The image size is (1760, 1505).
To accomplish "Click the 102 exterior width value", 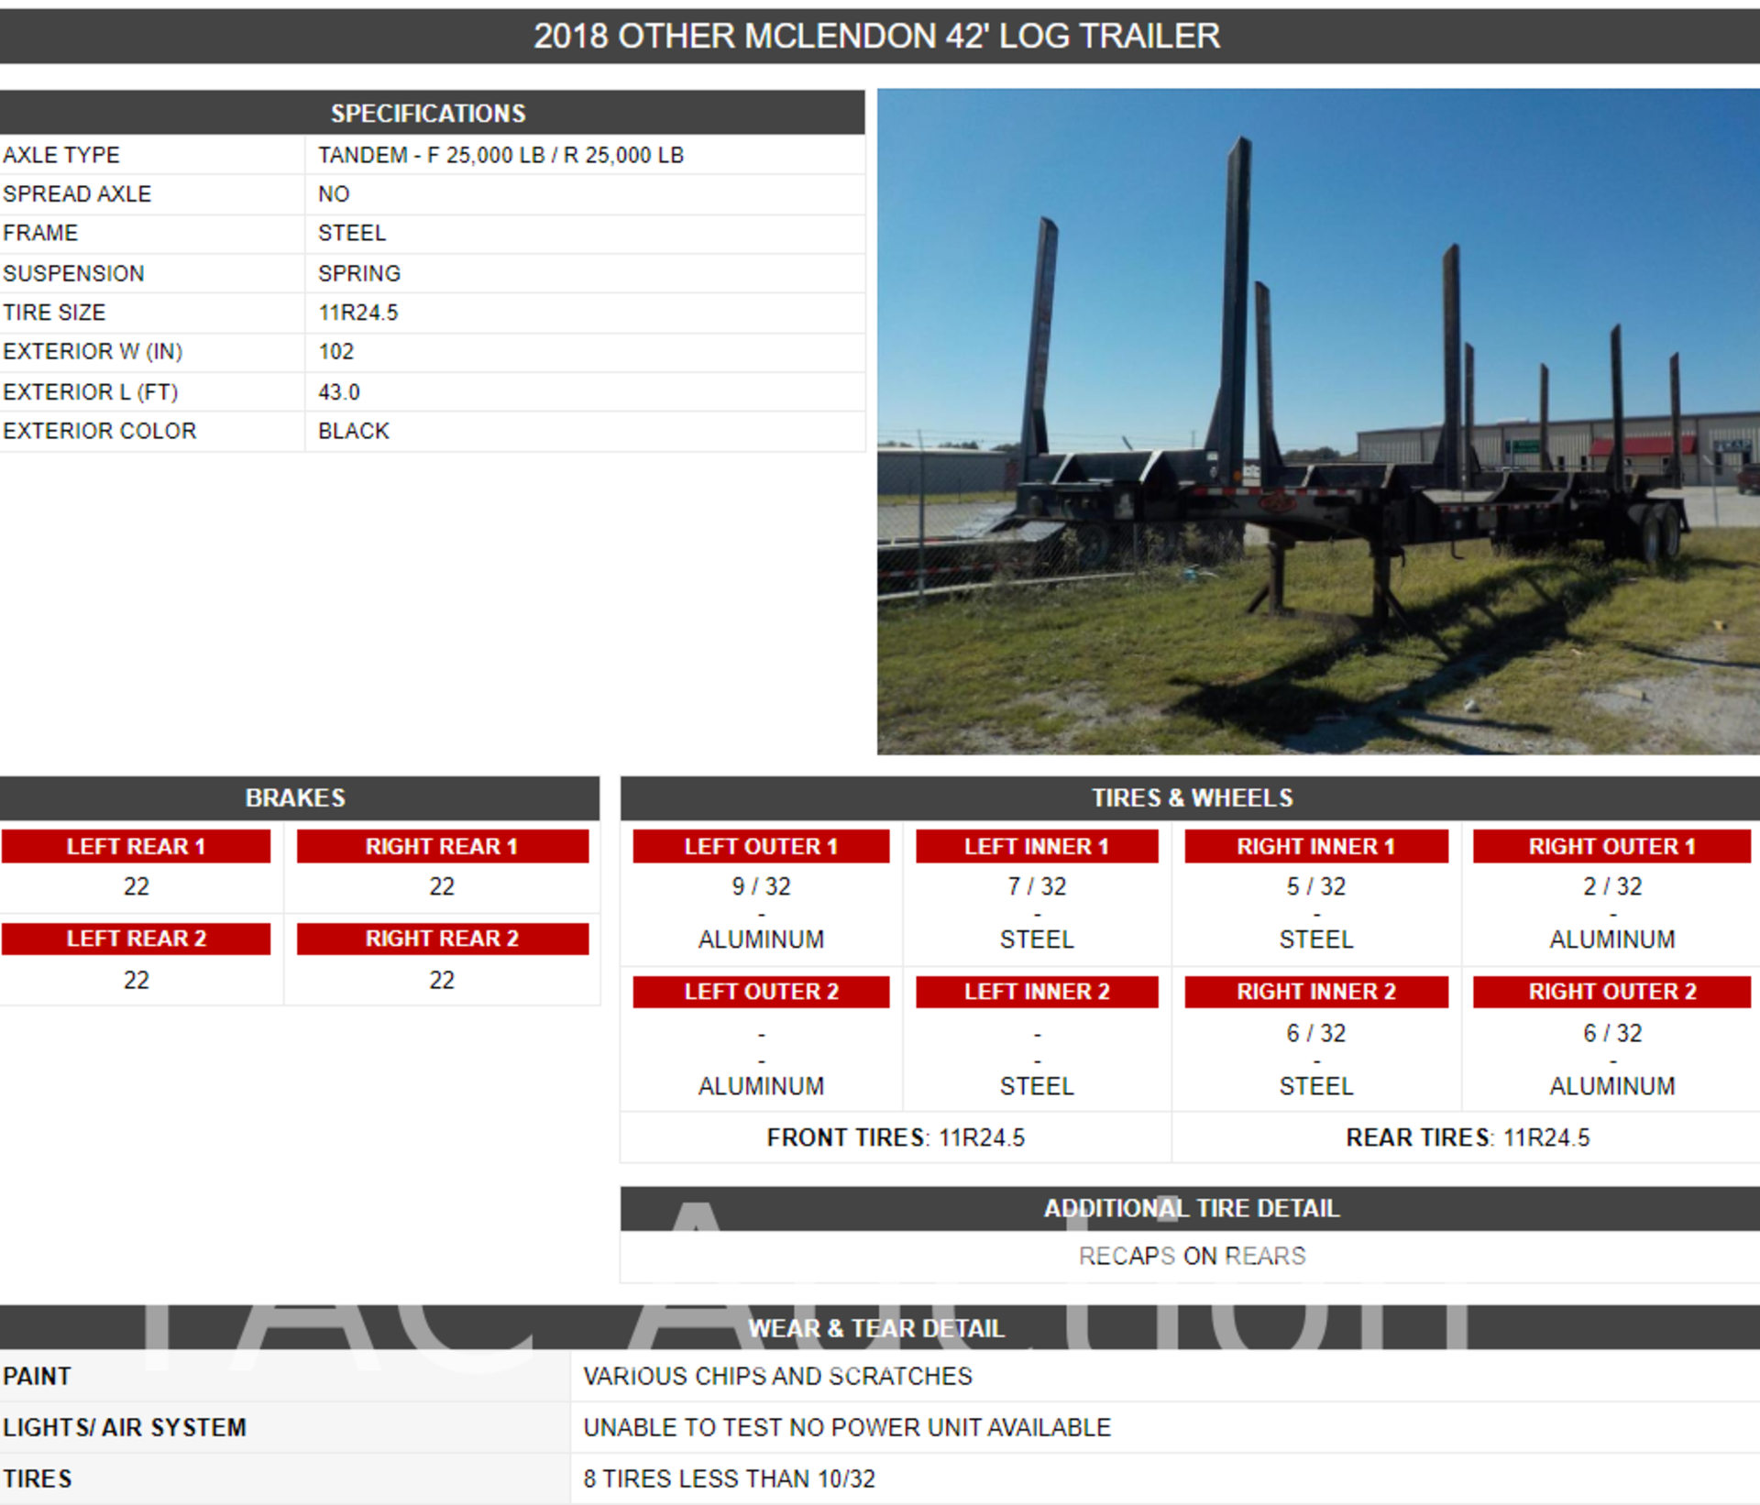I will tap(335, 351).
